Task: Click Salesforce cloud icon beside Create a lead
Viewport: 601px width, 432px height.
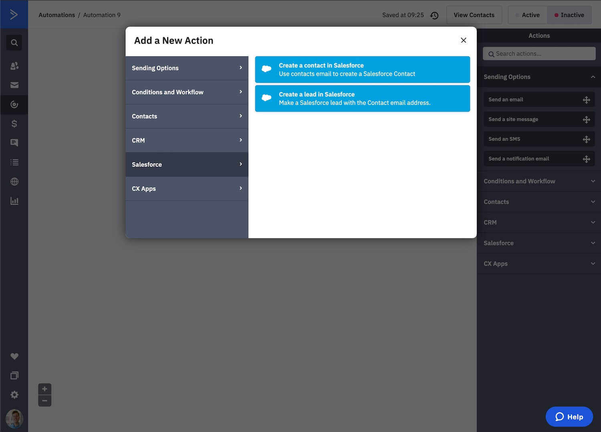Action: [266, 98]
